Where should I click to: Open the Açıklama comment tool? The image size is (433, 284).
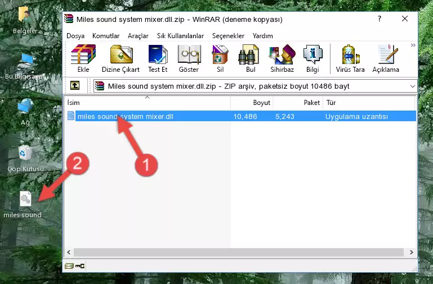386,58
